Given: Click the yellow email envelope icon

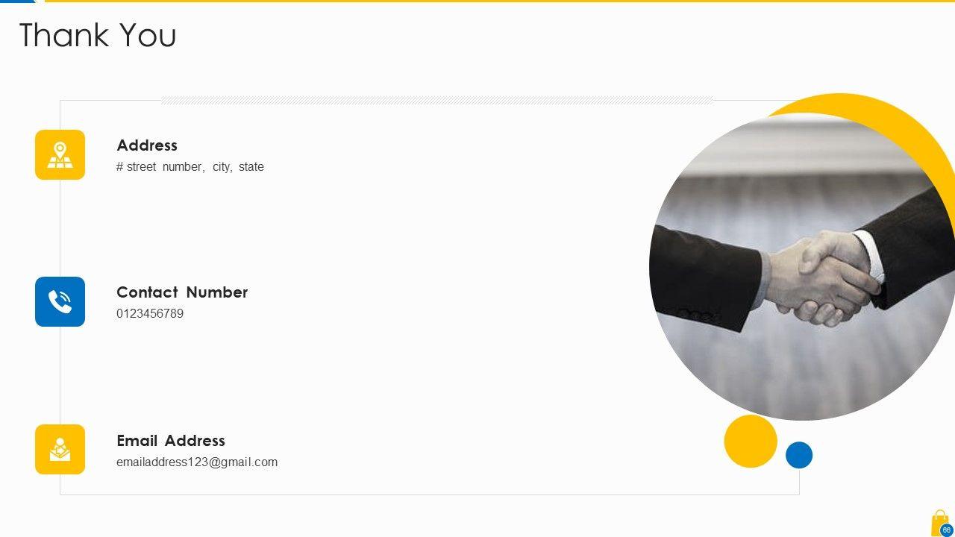Looking at the screenshot, I should click(x=60, y=450).
